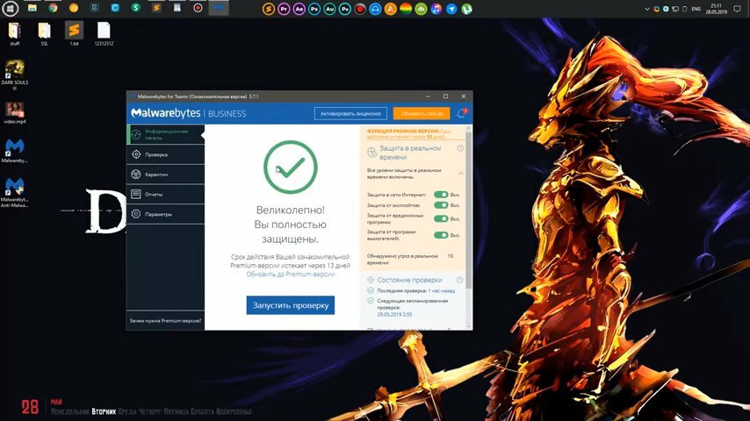Click the right panel vertical scrollbar
750x421 pixels.
point(468,210)
